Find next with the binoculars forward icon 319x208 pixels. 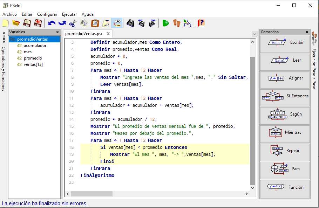pos(152,23)
